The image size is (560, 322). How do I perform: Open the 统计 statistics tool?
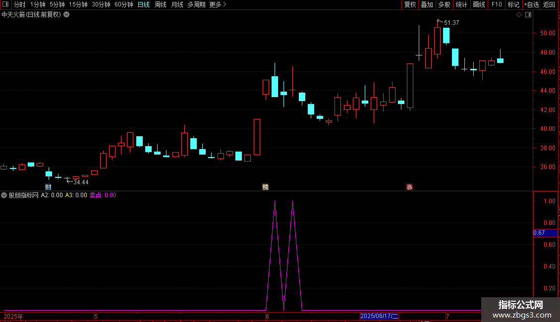click(461, 4)
